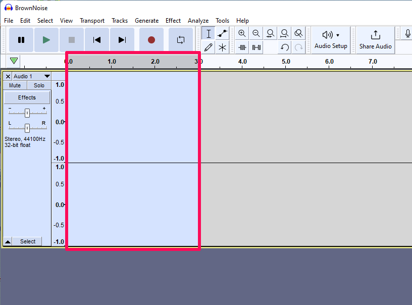Click the Audacity headphones app icon

[x=9, y=8]
